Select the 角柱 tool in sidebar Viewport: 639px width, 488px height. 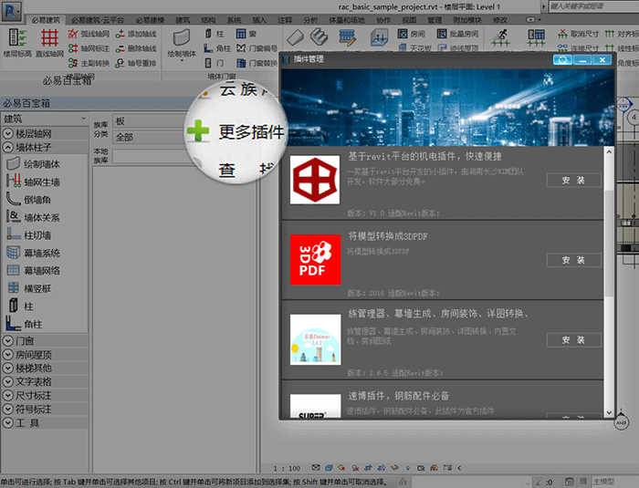click(32, 323)
